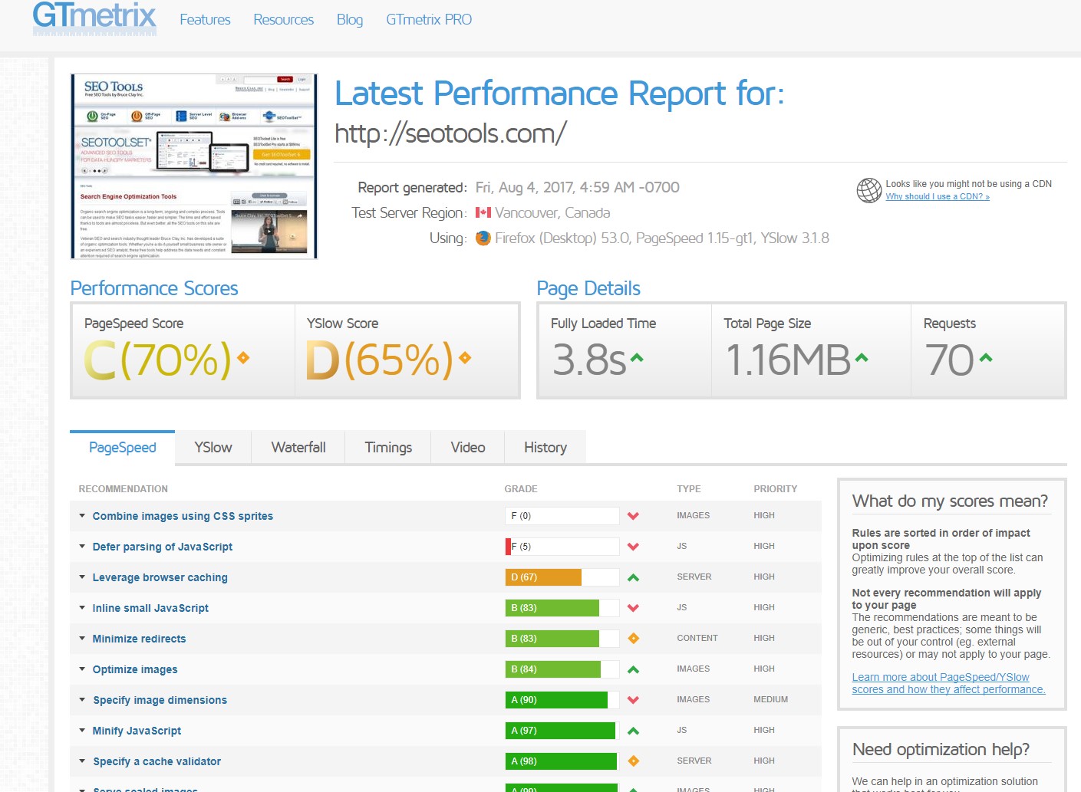1081x792 pixels.
Task: Click the CDN globe icon
Action: coord(868,190)
